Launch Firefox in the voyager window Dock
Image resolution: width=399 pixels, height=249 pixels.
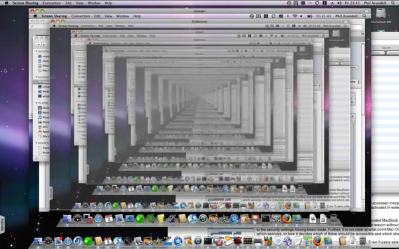tap(287, 218)
